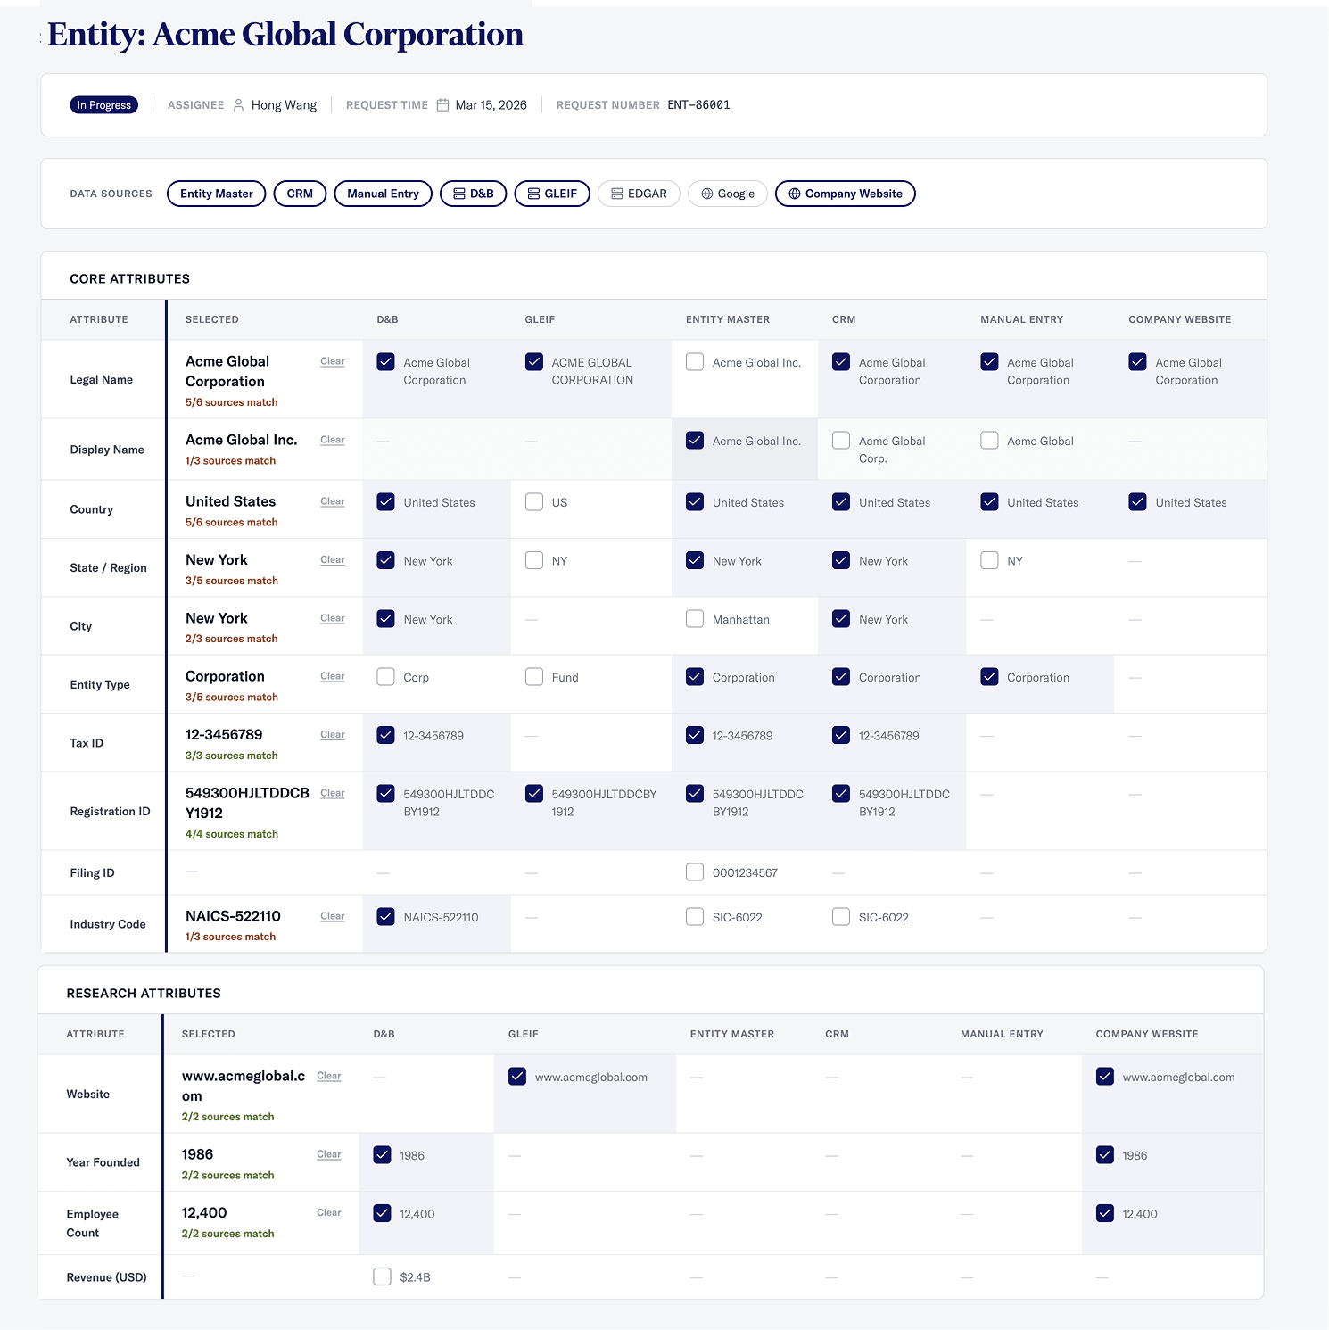The image size is (1329, 1330).
Task: Check Acme Global Inc. under Entity Master Legal Name
Action: pos(695,362)
